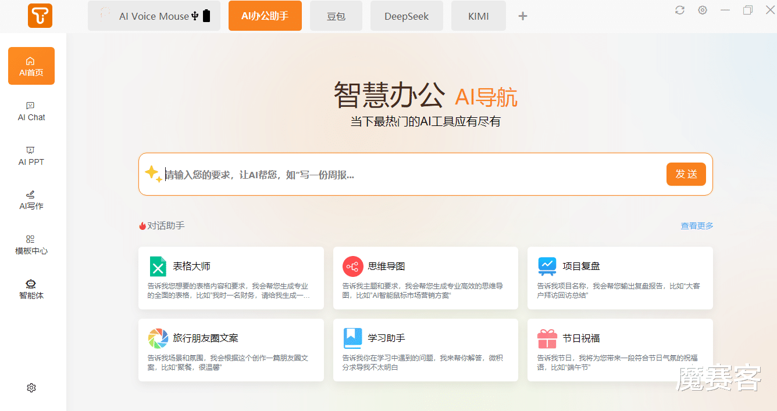Click the flame icon next to 对话助手
The width and height of the screenshot is (777, 411).
coord(142,226)
